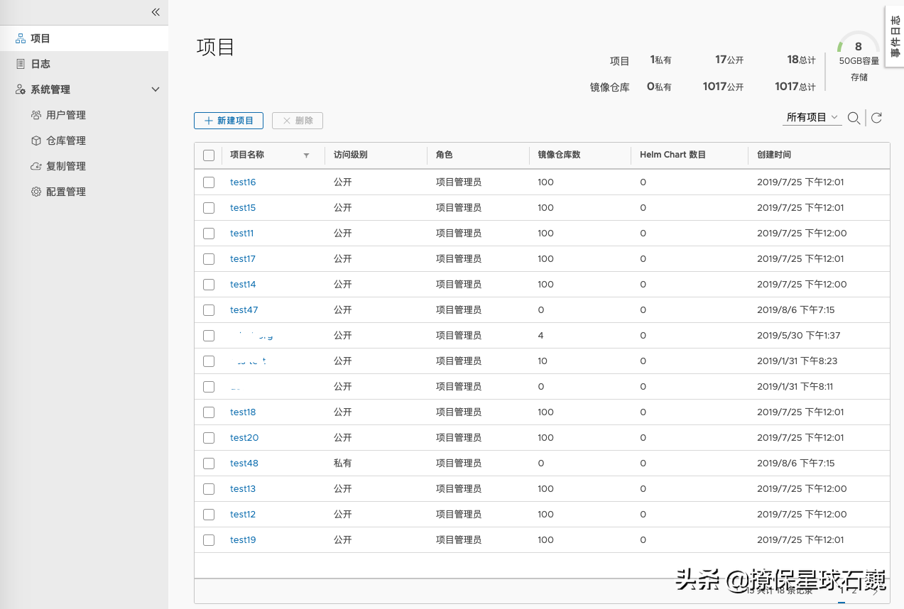Click the repository management cube icon

tap(36, 141)
